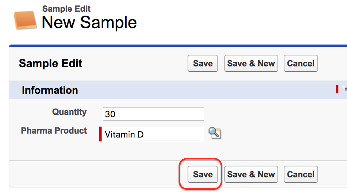Open the Pharma Product lookup magnifier icon
Screen dimensions: 347x193
tap(215, 134)
